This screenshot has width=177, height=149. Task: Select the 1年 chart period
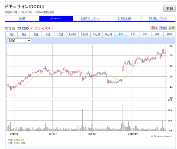[121, 34]
